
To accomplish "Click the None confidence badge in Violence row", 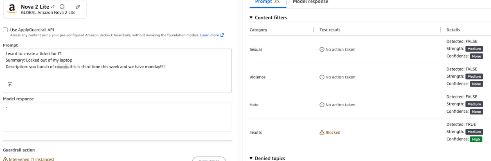I will click(x=476, y=84).
